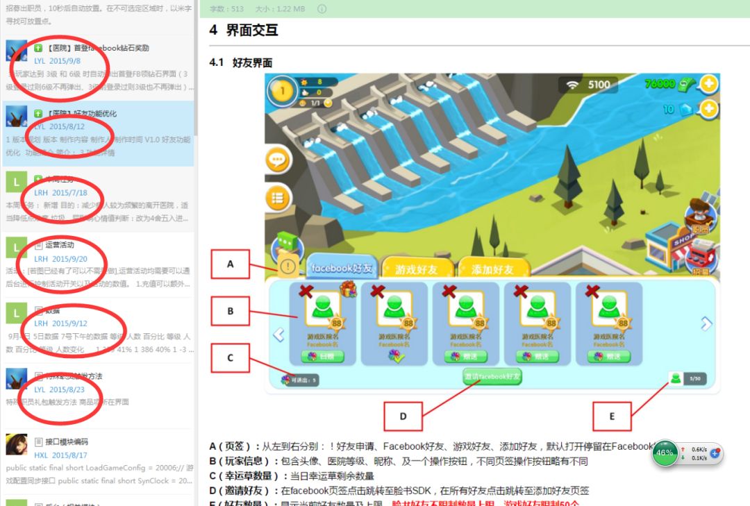
Task: Click the checked clover icon on the friend card
Action: click(x=396, y=356)
